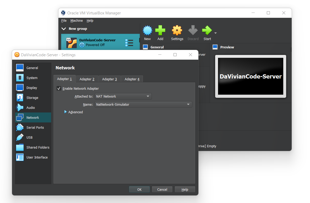Click OK to apply the settings

point(139,189)
